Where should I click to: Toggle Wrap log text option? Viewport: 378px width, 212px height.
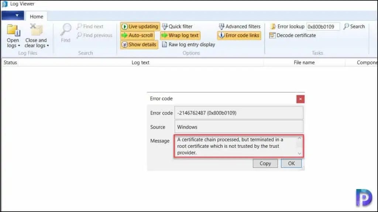click(180, 35)
